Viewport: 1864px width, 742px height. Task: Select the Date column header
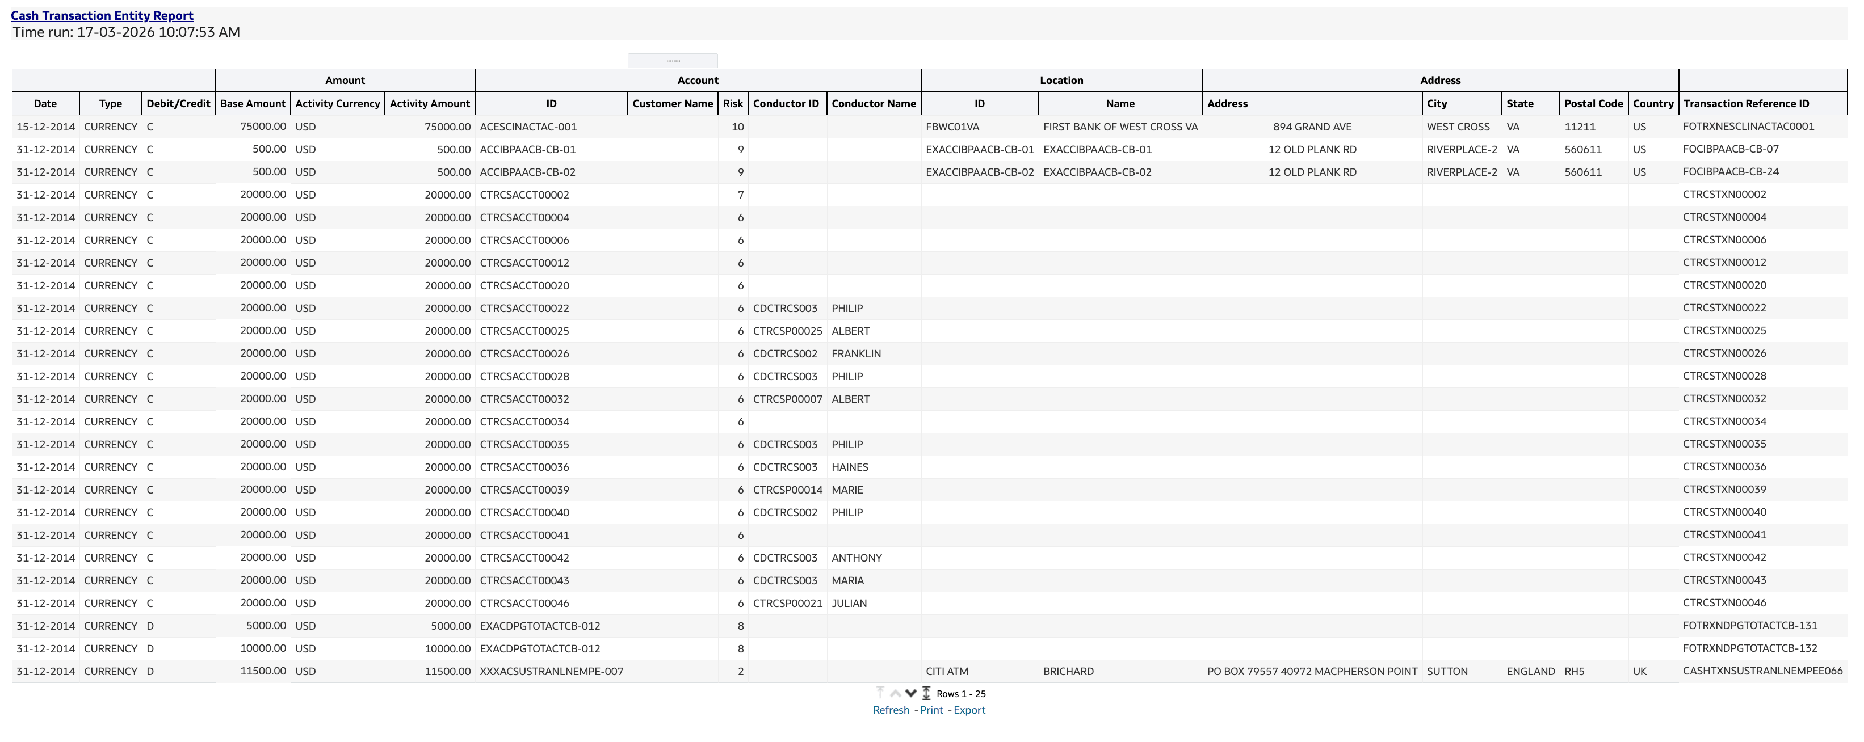(45, 103)
